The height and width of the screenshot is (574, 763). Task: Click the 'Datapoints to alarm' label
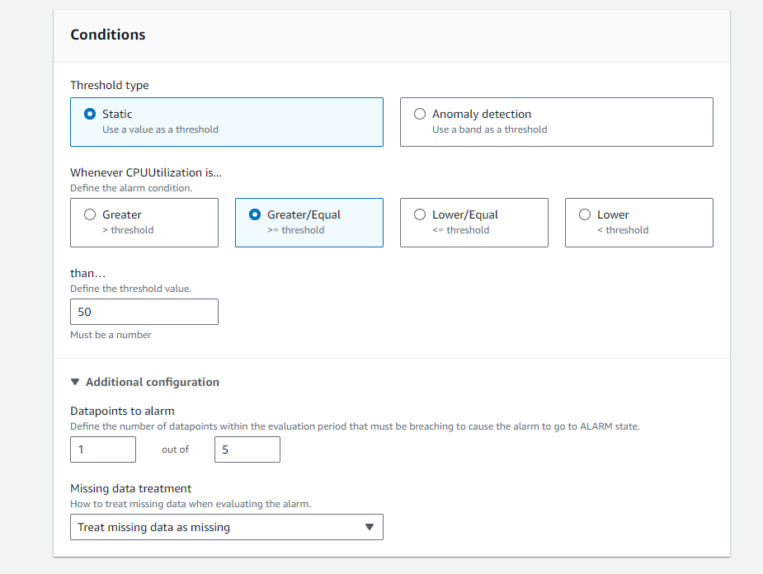122,411
